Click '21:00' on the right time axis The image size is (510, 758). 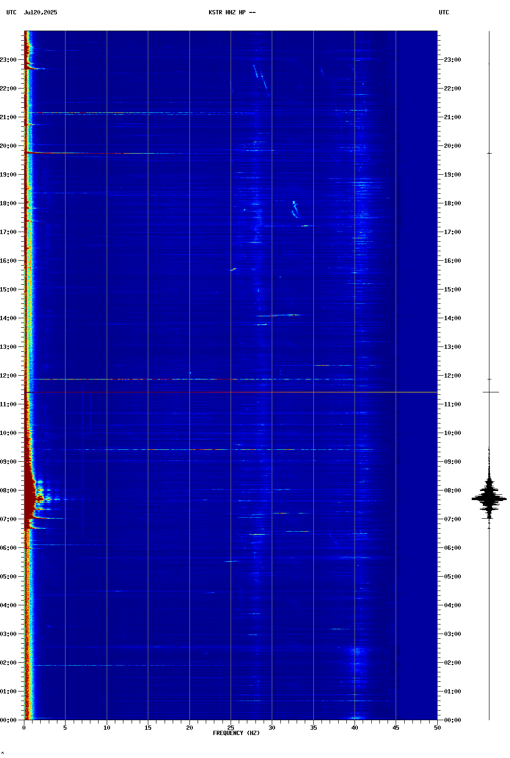[x=453, y=117]
